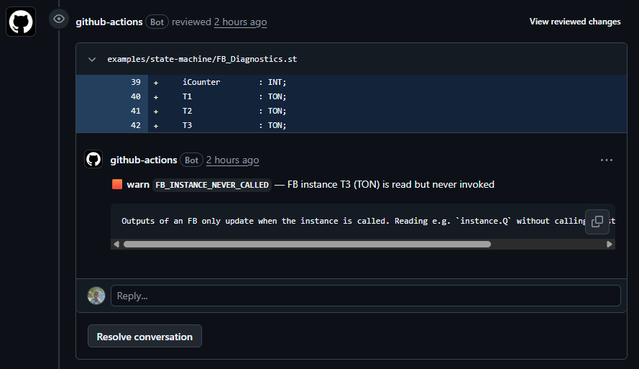Open comment options three-dot menu
Screen dimensions: 639x369
click(x=607, y=160)
